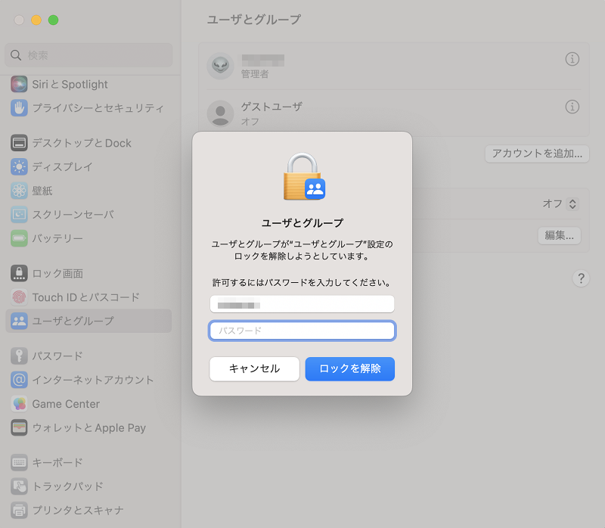Click アカウントを追加... button
605x528 pixels.
[537, 154]
